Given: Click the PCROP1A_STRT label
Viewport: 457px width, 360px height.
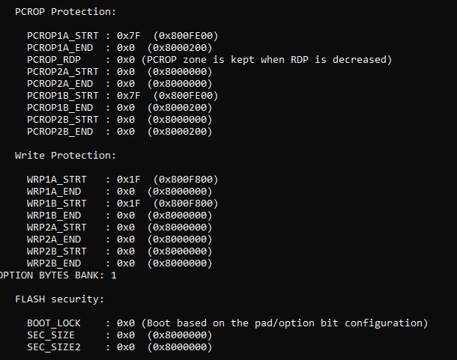Looking at the screenshot, I should pyautogui.click(x=60, y=36).
